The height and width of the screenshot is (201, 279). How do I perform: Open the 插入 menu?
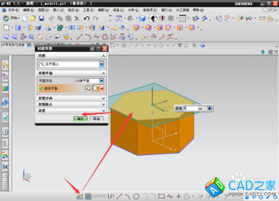click(x=59, y=10)
